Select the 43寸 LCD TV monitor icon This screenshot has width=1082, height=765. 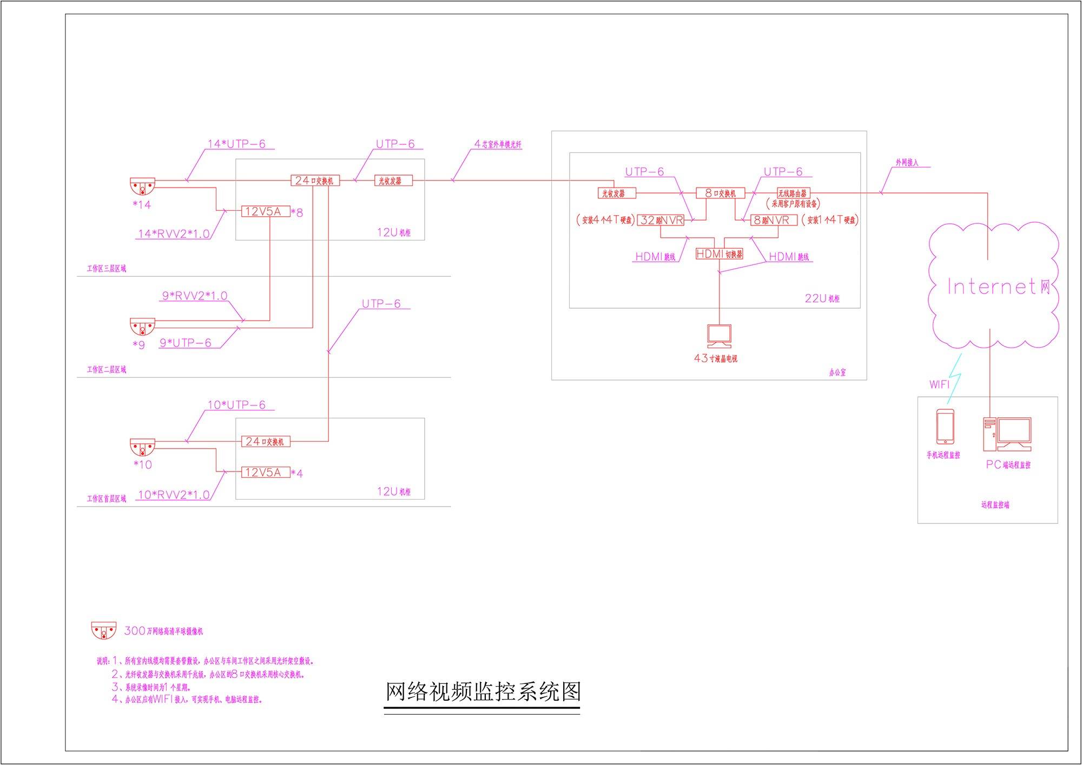pos(719,336)
